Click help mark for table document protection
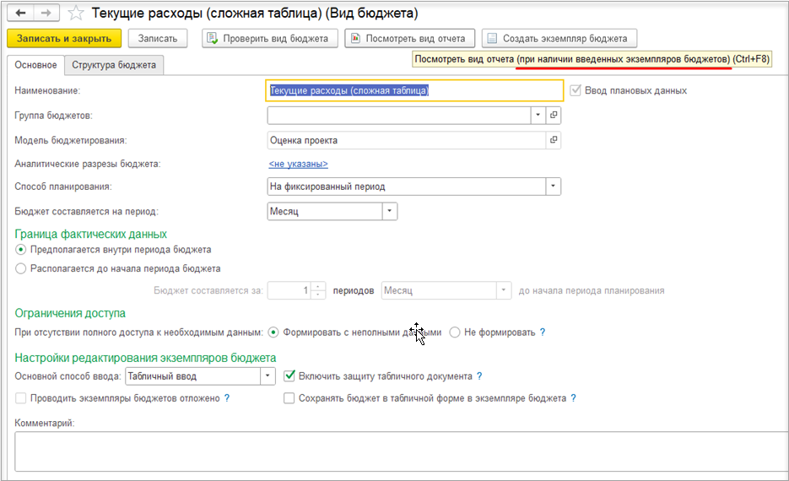This screenshot has height=481, width=789. (x=479, y=376)
